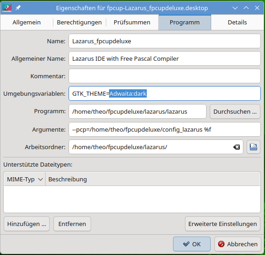Click the minimize chevron in the title bar

point(235,8)
